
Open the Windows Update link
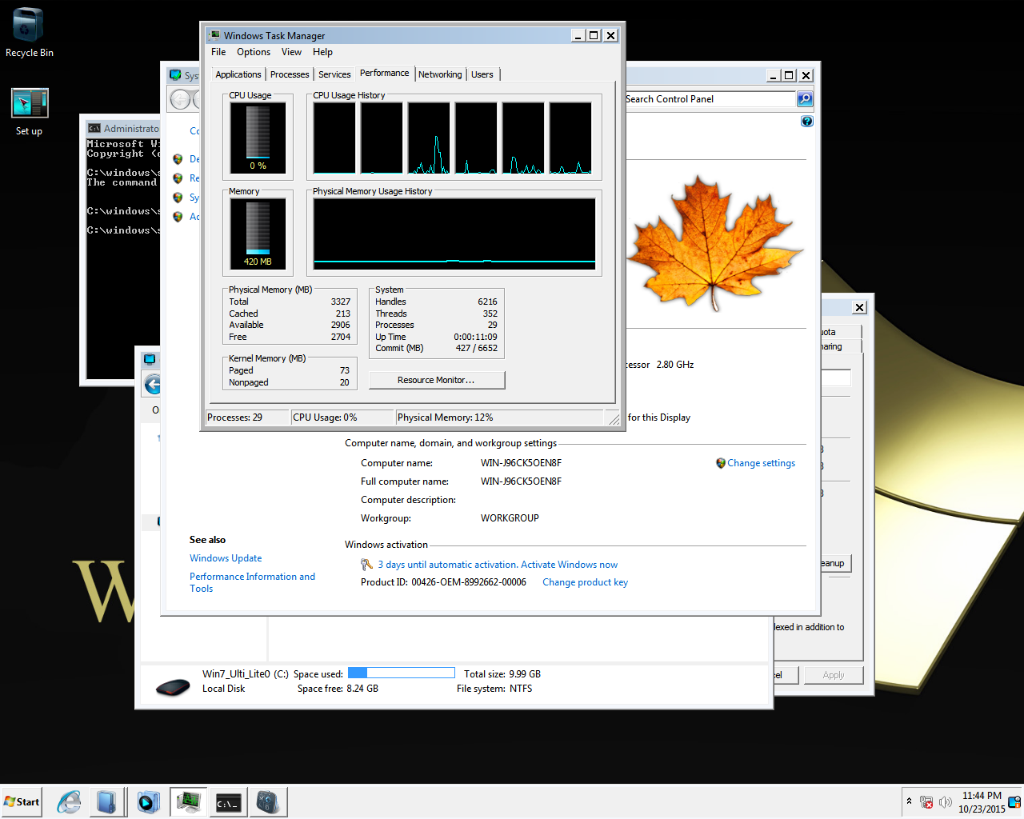(226, 558)
